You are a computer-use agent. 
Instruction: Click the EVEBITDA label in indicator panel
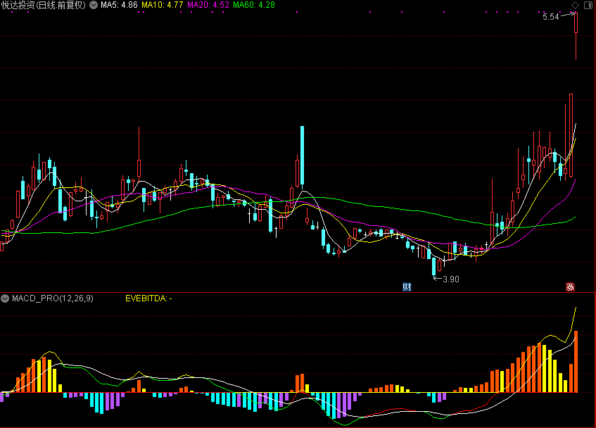[148, 298]
